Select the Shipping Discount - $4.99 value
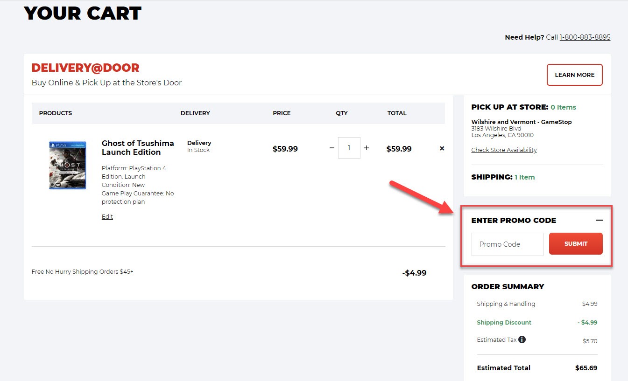The height and width of the screenshot is (381, 628). click(x=587, y=323)
